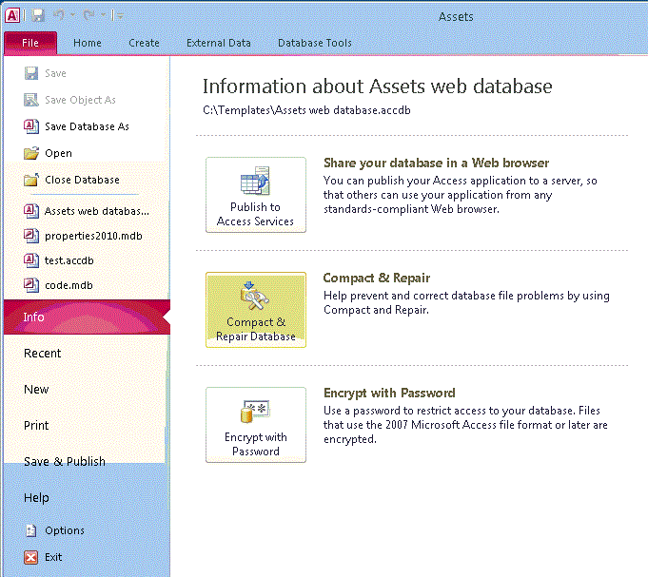The height and width of the screenshot is (577, 648).
Task: Click the Save disk icon in sidebar
Action: (31, 73)
